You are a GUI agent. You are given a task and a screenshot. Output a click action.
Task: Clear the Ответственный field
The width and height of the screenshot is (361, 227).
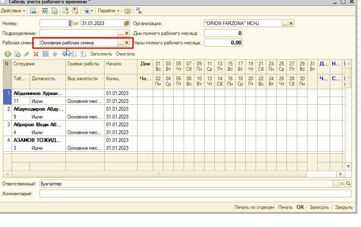(342, 184)
